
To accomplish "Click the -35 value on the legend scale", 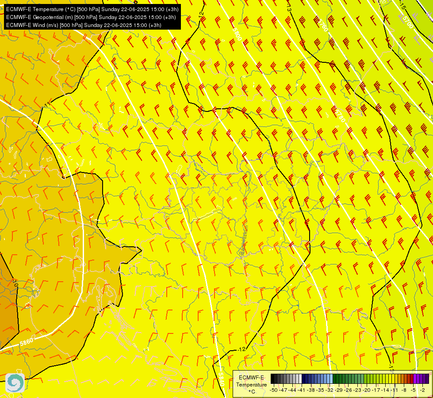I will coord(320,390).
